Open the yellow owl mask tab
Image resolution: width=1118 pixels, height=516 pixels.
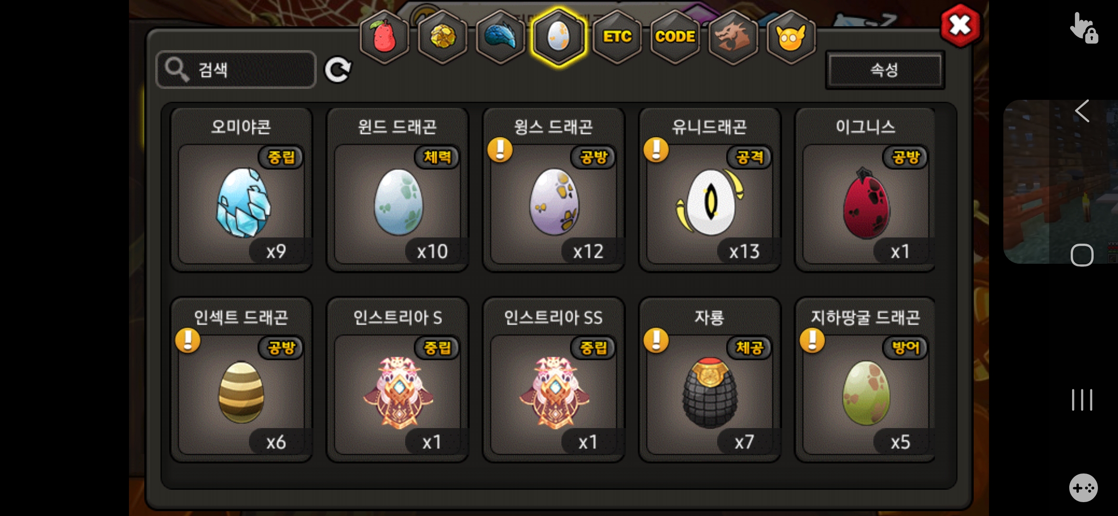[x=791, y=37]
